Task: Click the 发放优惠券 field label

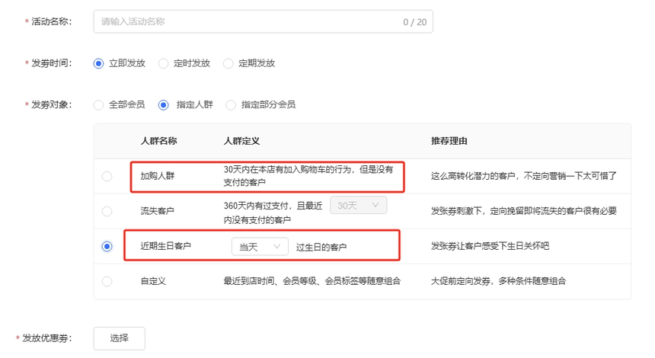Action: pos(46,338)
